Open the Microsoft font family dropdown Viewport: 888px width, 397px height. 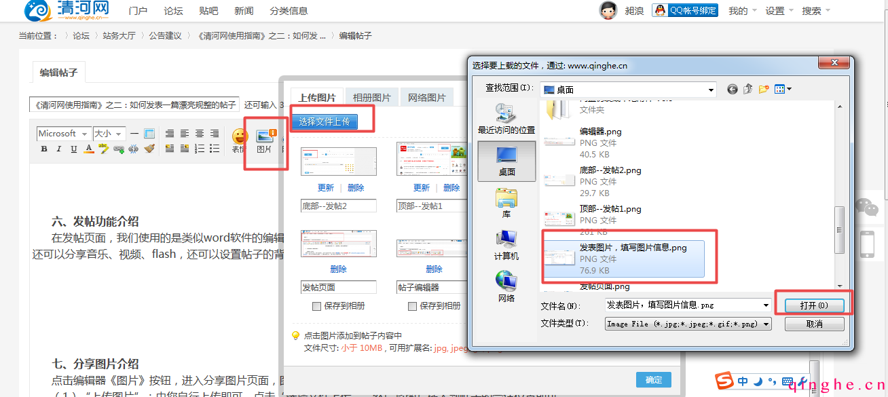pos(63,134)
